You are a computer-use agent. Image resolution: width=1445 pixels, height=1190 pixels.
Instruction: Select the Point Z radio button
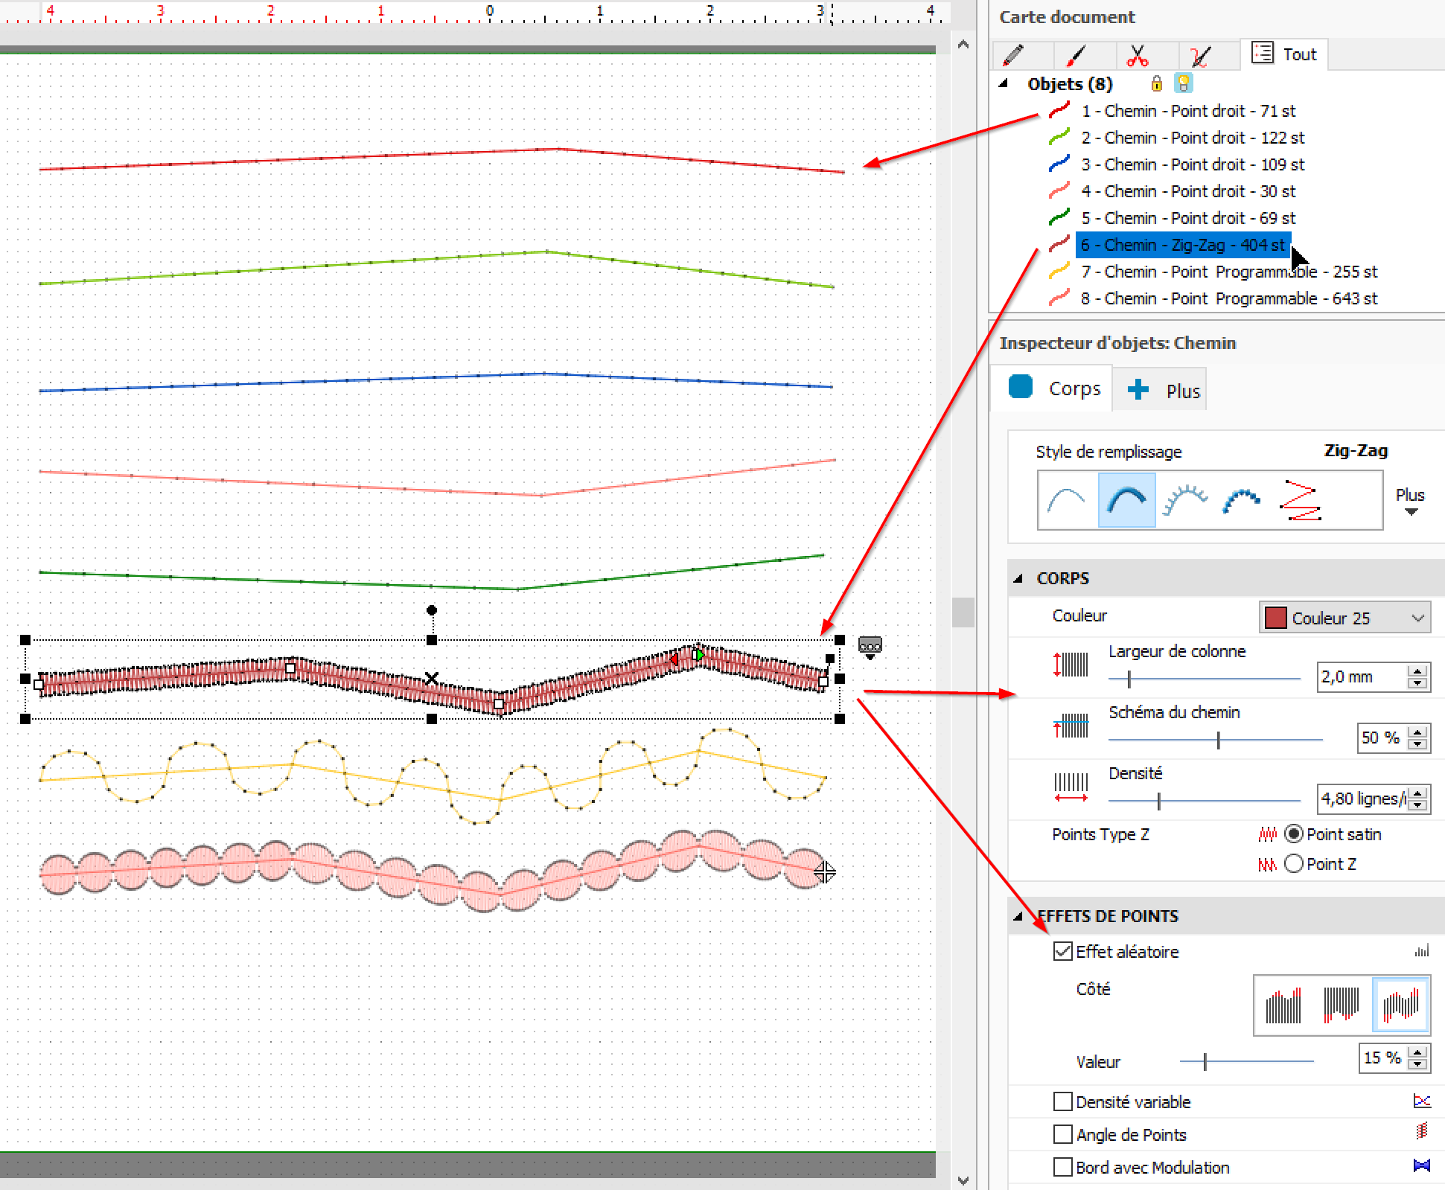1294,863
